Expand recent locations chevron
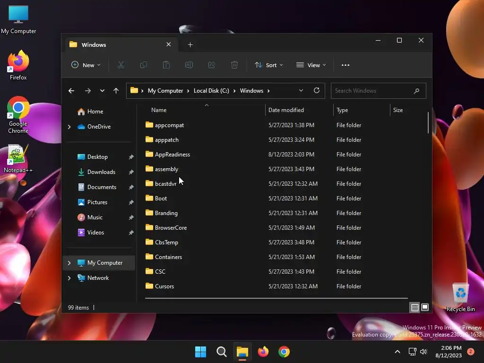The image size is (484, 363). pos(102,91)
